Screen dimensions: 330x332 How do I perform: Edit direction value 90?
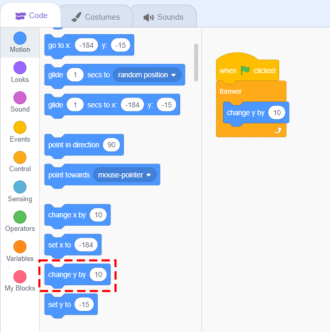(x=111, y=145)
